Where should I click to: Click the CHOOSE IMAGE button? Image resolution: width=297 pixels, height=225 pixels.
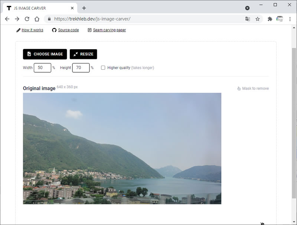click(x=45, y=54)
